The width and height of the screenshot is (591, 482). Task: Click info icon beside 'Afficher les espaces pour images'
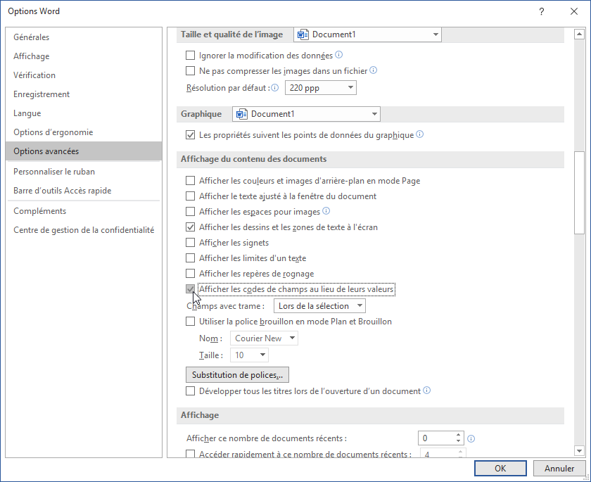326,211
